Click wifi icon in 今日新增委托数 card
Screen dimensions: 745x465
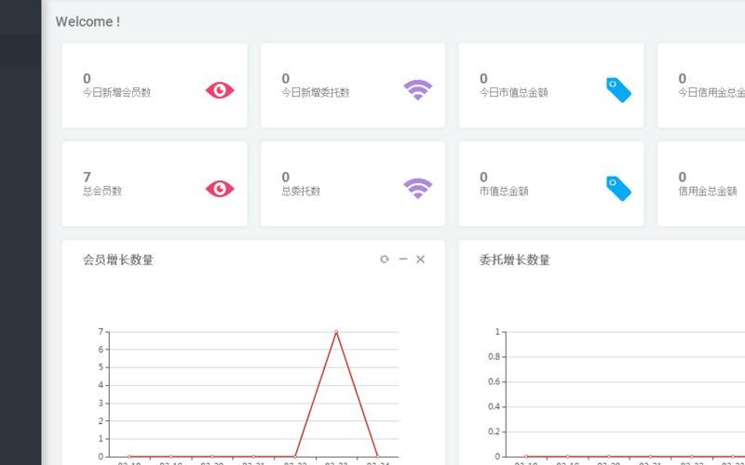(x=417, y=89)
